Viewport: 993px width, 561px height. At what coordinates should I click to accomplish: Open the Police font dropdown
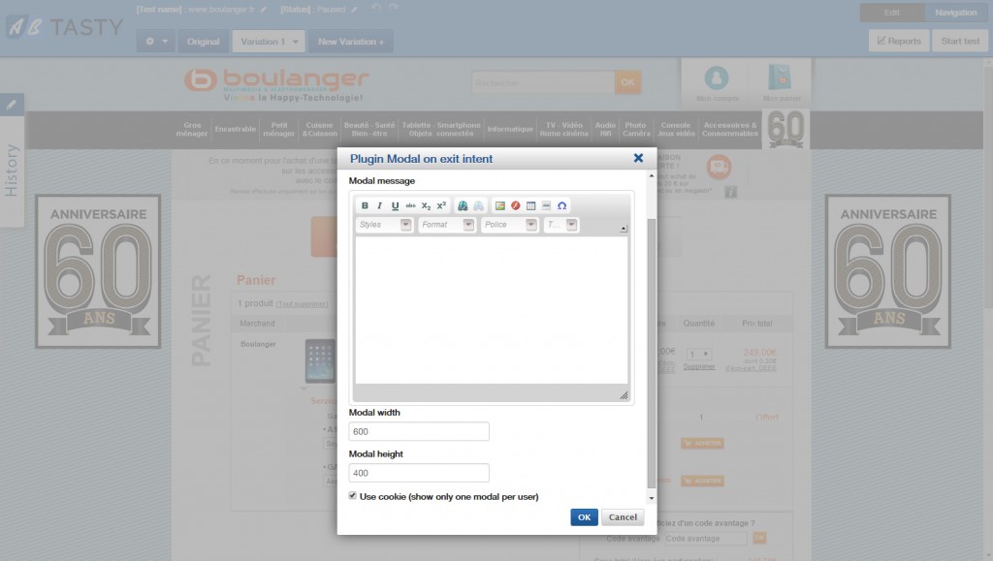tap(509, 225)
